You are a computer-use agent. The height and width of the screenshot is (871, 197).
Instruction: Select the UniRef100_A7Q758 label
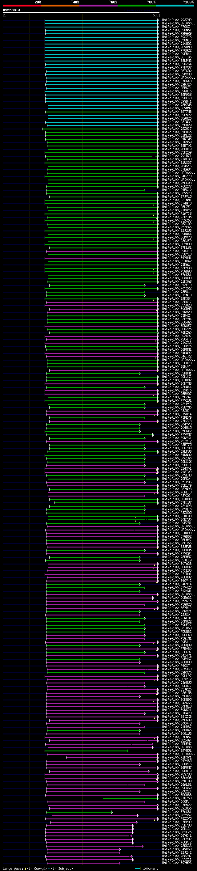point(177,799)
